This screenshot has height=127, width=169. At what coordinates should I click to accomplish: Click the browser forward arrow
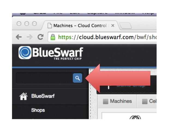[29, 37]
